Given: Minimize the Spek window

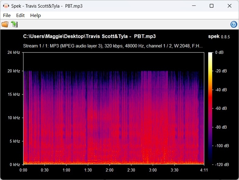Looking at the screenshot, I should 194,6.
